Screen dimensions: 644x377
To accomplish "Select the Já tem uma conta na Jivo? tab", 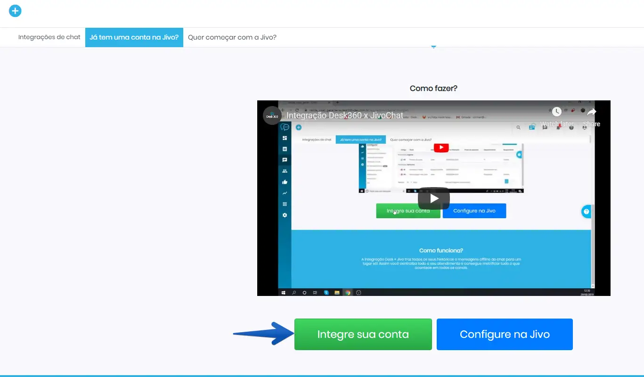I will click(134, 37).
